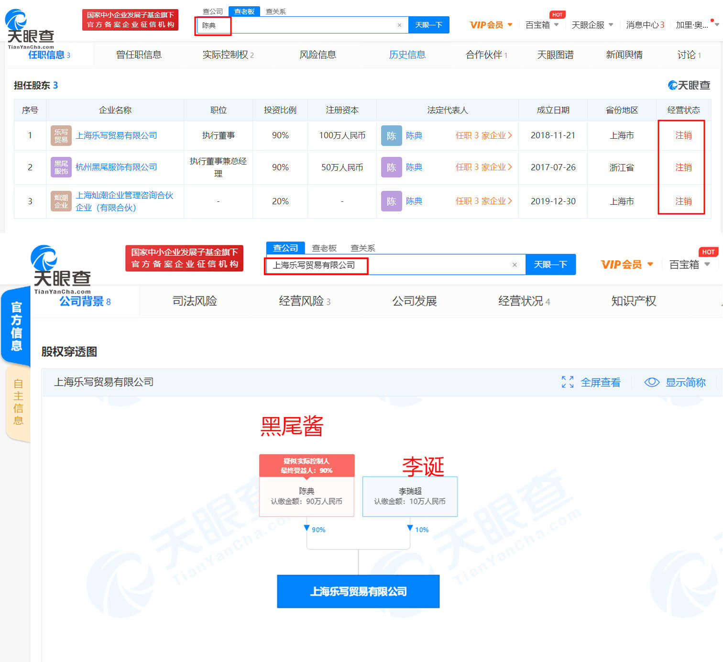Select 查公司 above the 陈典 search box
Viewport: 723px width, 662px height.
(212, 11)
